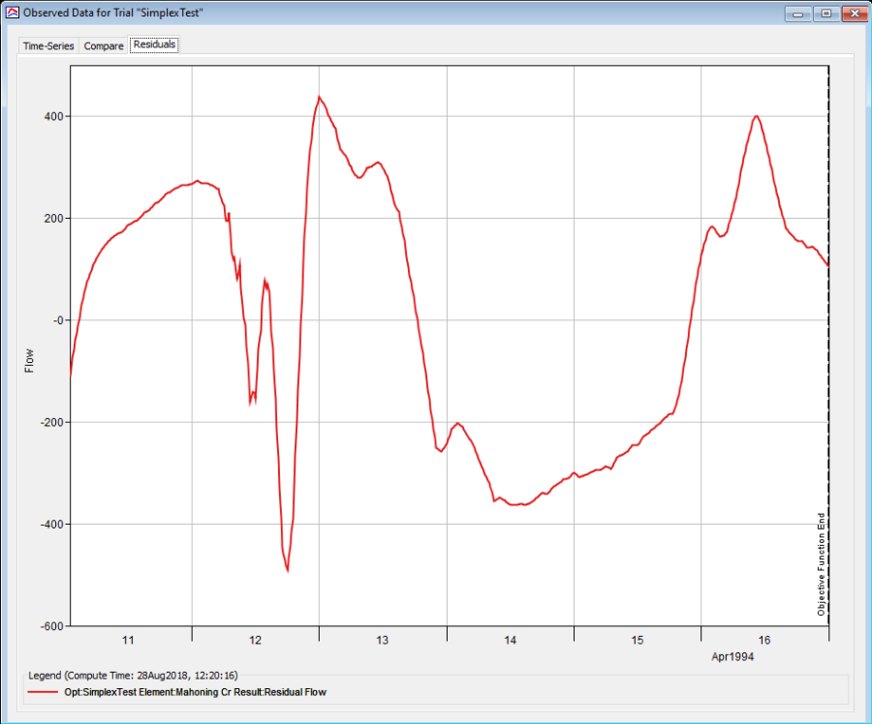Click the Apr1994 x-axis label

point(732,655)
